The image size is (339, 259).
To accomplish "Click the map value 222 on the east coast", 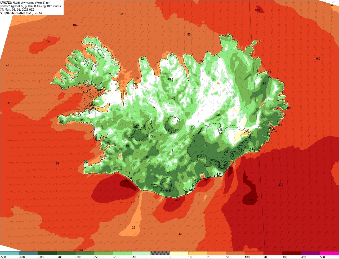I will point(280,125).
